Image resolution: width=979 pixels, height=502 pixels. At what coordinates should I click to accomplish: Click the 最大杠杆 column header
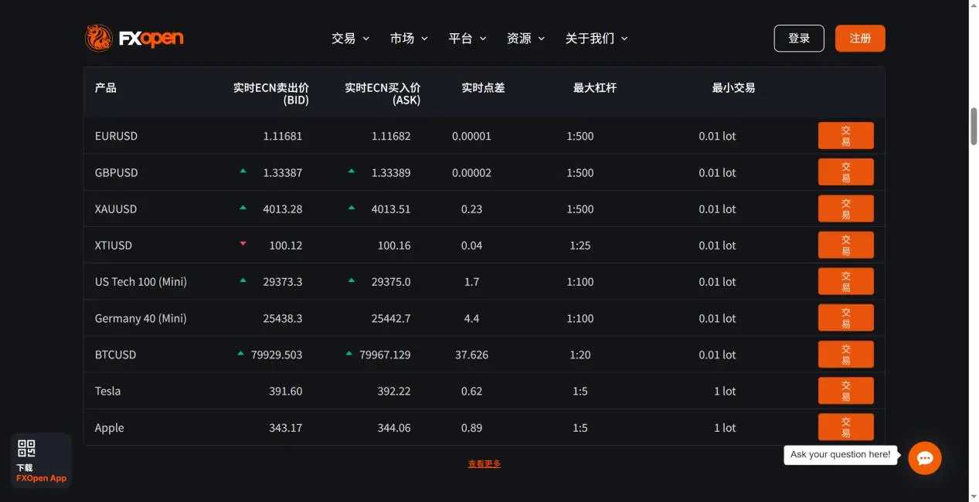coord(595,88)
